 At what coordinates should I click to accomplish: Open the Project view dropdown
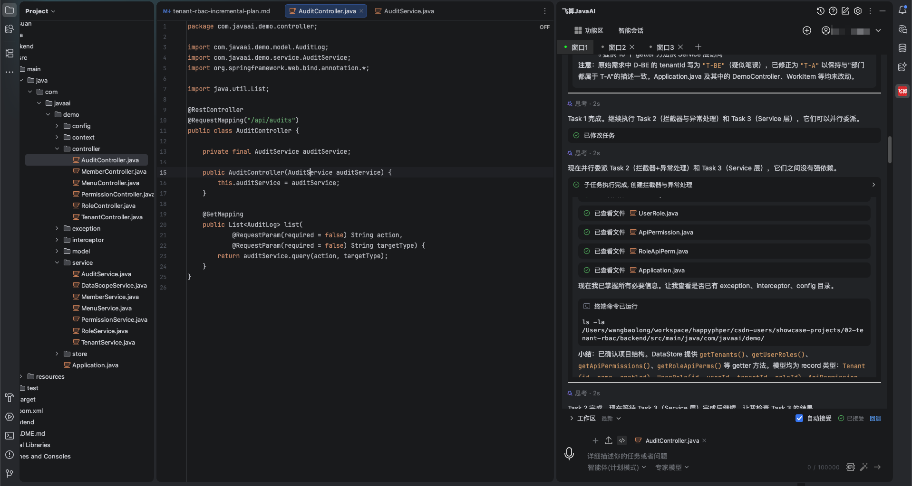(40, 11)
